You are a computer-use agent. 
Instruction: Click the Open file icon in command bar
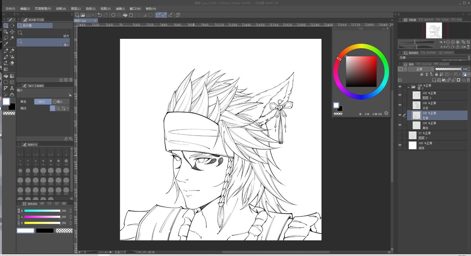pyautogui.click(x=82, y=15)
